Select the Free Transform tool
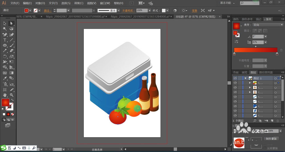This screenshot has width=285, height=152. click(11, 62)
